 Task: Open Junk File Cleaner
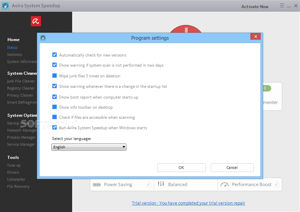pos(21,81)
